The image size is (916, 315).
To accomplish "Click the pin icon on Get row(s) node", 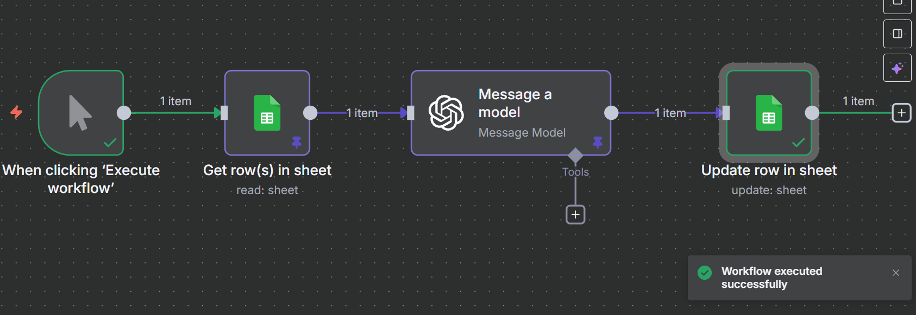I will tap(297, 143).
